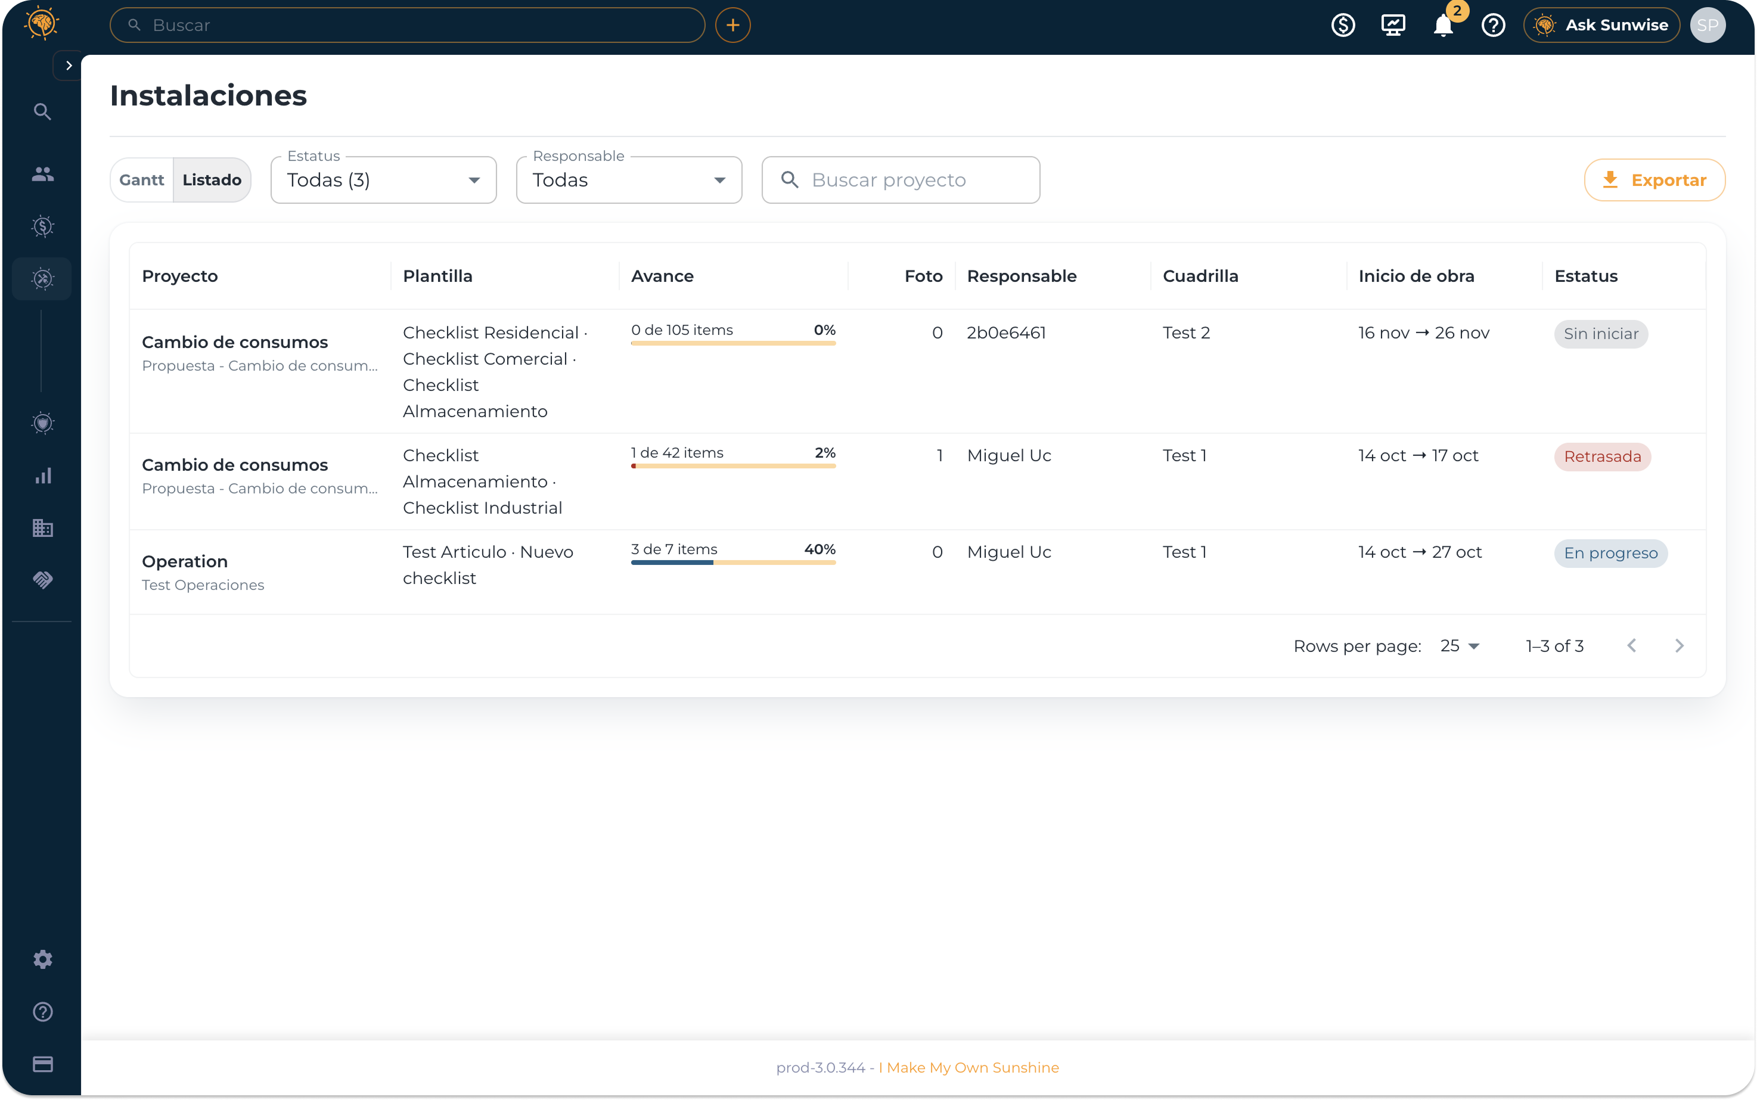Open the Estatus Todas (3) dropdown
Viewport: 1757px width, 1100px height.
tap(383, 180)
